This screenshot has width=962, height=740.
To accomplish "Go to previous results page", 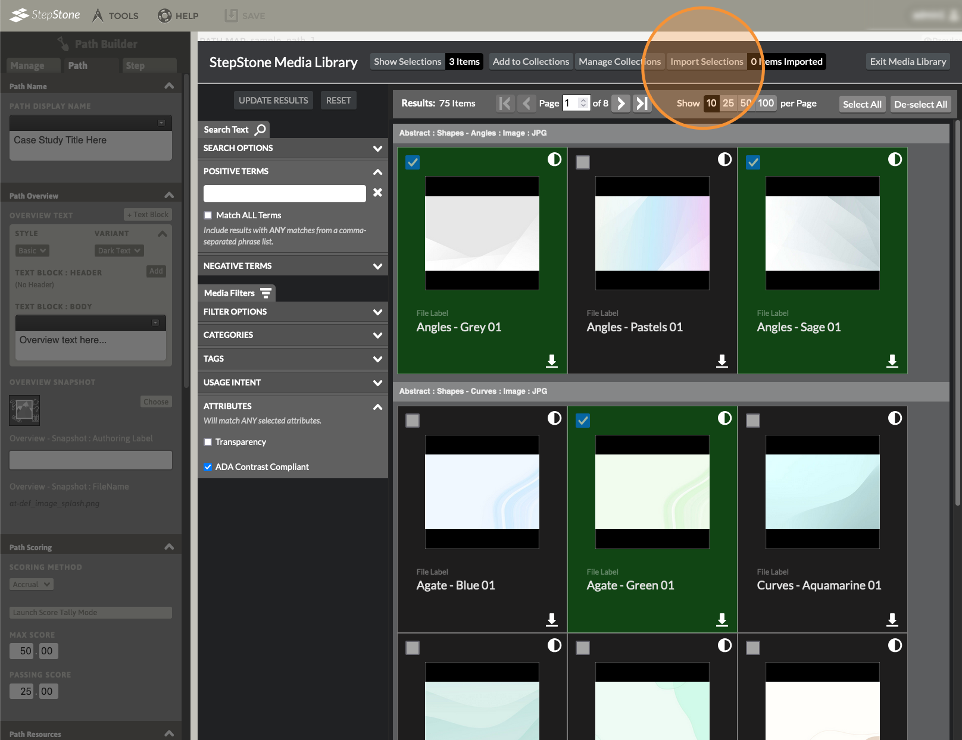I will pos(526,104).
